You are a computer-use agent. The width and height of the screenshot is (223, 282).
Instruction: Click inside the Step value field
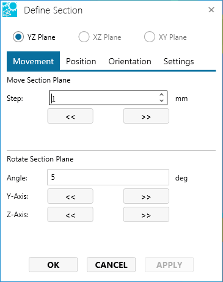click(x=104, y=98)
